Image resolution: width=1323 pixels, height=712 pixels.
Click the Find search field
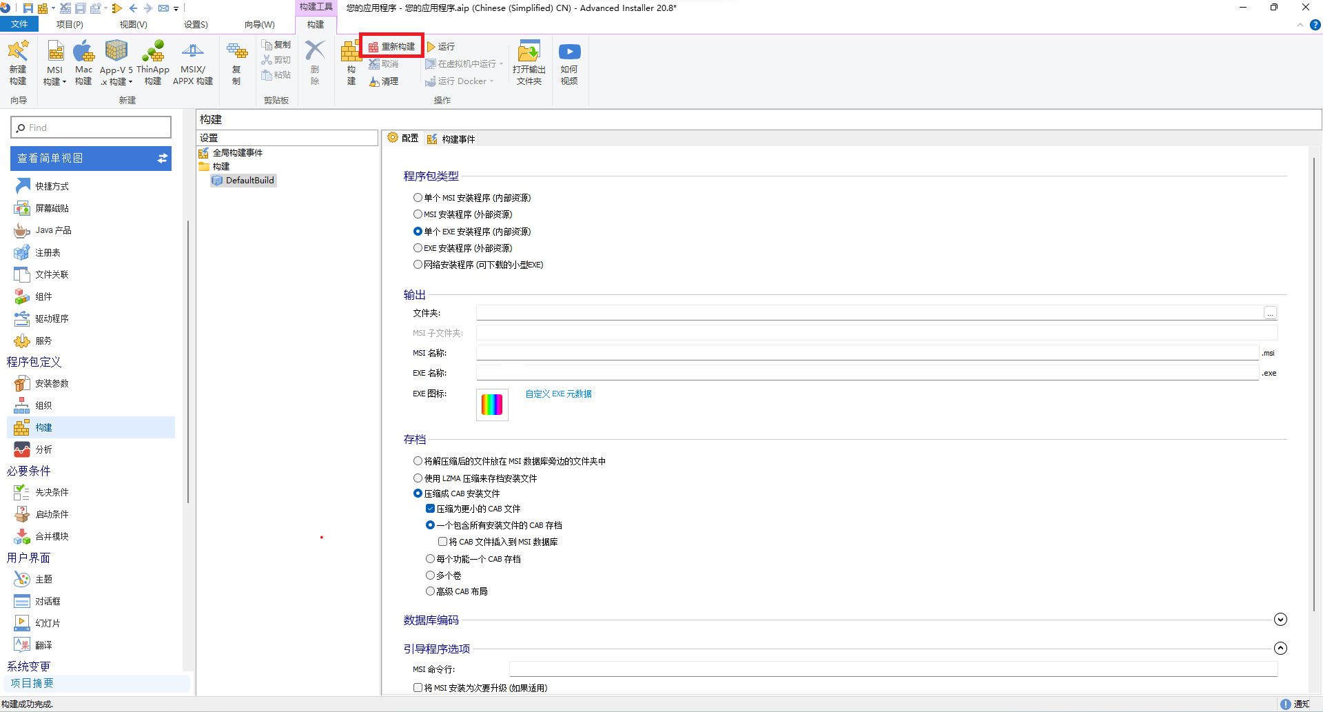[91, 128]
